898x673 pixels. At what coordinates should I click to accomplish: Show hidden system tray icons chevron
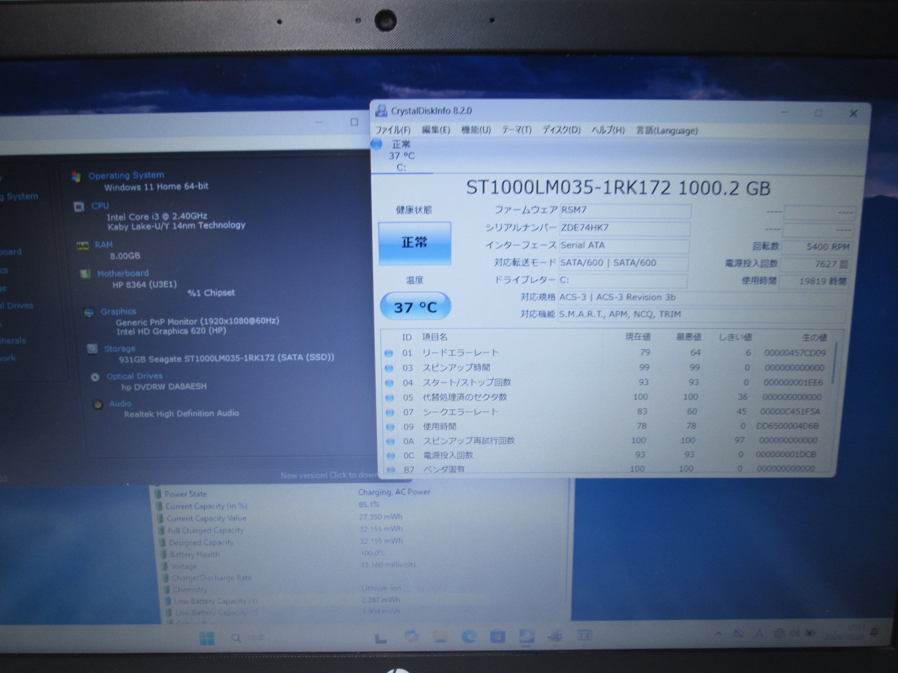pyautogui.click(x=718, y=634)
